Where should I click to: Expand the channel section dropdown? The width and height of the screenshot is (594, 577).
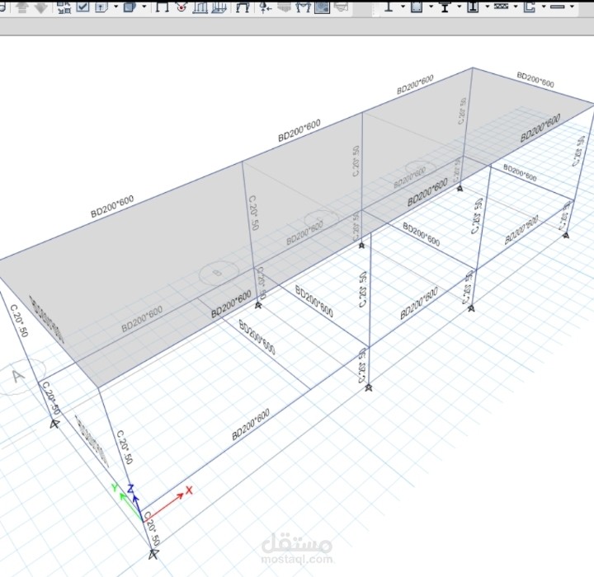(x=544, y=7)
